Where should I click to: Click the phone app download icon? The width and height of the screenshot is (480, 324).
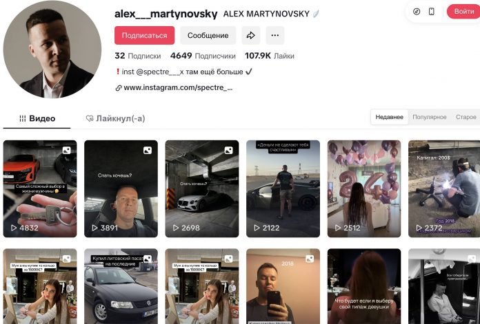point(431,12)
